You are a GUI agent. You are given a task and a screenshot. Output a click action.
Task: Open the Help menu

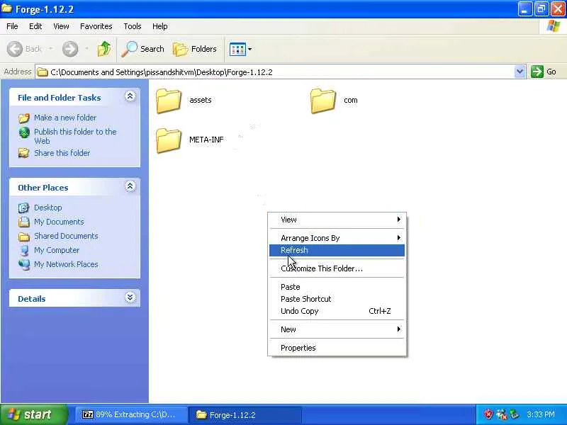(160, 26)
